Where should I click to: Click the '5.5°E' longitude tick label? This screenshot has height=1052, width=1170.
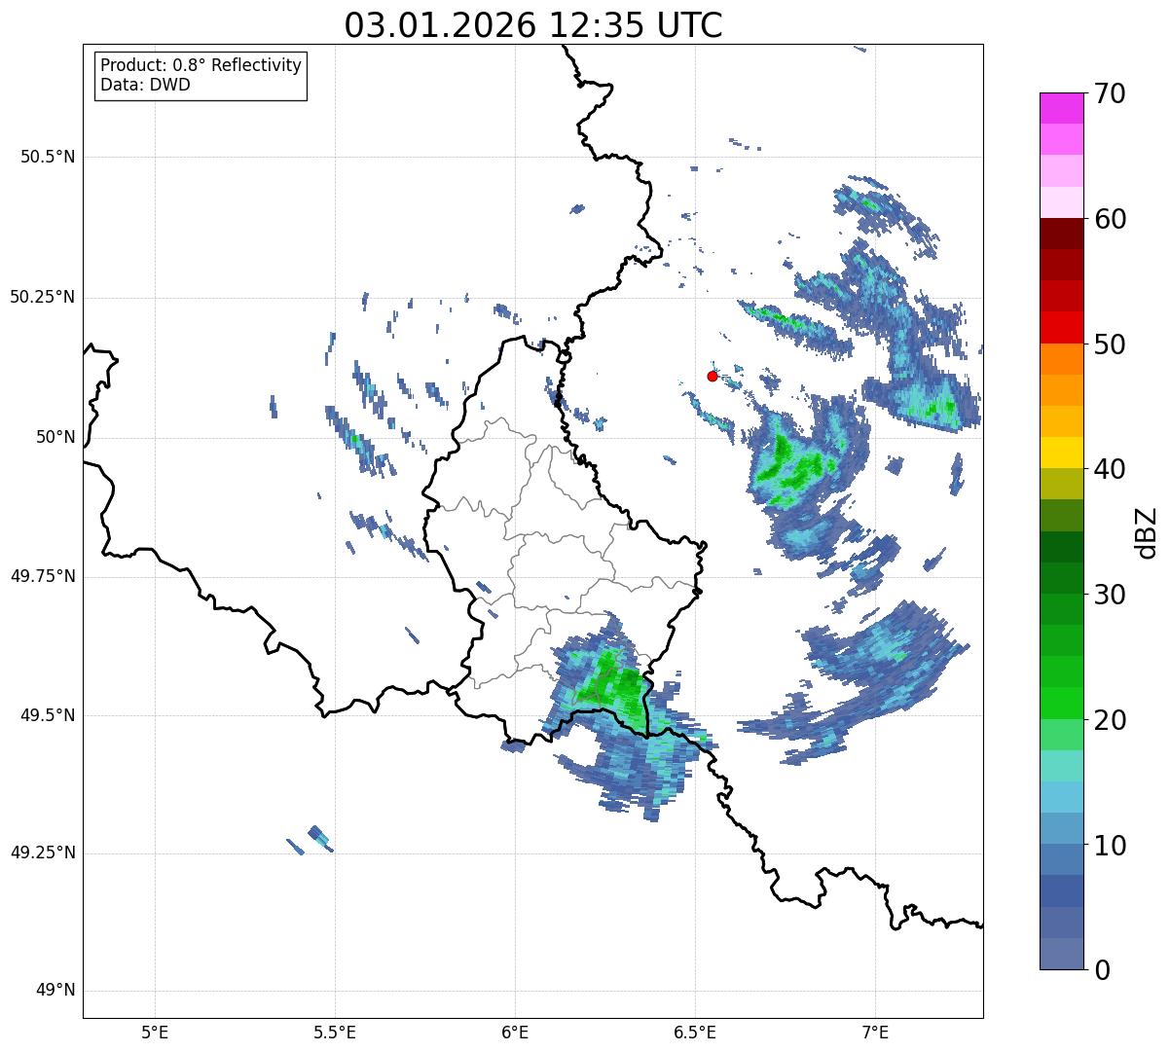335,1032
